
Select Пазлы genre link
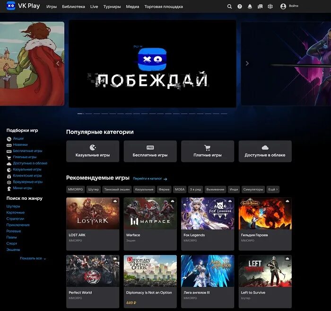click(11, 237)
